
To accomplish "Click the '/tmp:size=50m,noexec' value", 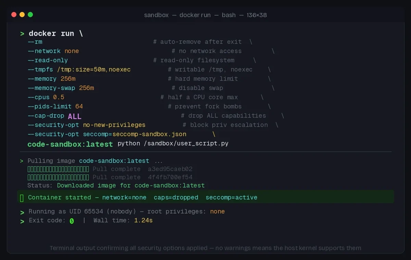I will coord(94,69).
